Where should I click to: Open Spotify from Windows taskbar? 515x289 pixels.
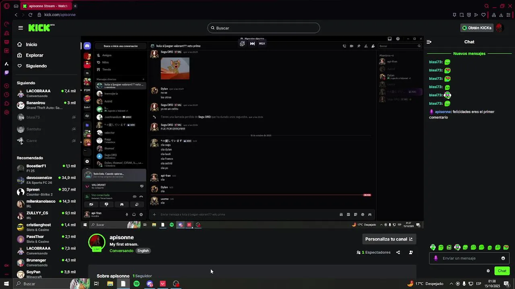pyautogui.click(x=136, y=284)
